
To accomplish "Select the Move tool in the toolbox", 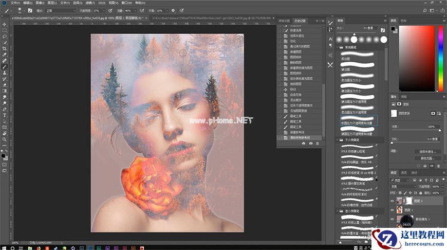I will coord(4,24).
